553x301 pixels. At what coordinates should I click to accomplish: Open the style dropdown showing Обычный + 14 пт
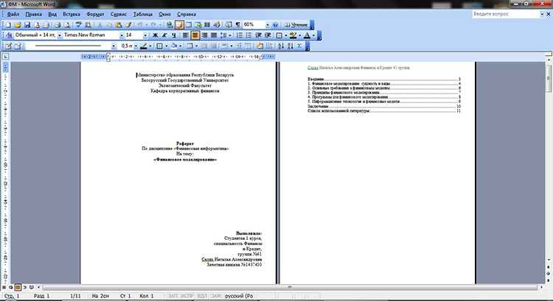(x=59, y=35)
